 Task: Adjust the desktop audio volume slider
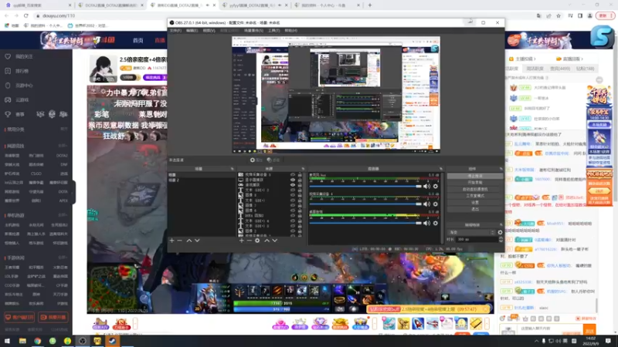pos(365,223)
